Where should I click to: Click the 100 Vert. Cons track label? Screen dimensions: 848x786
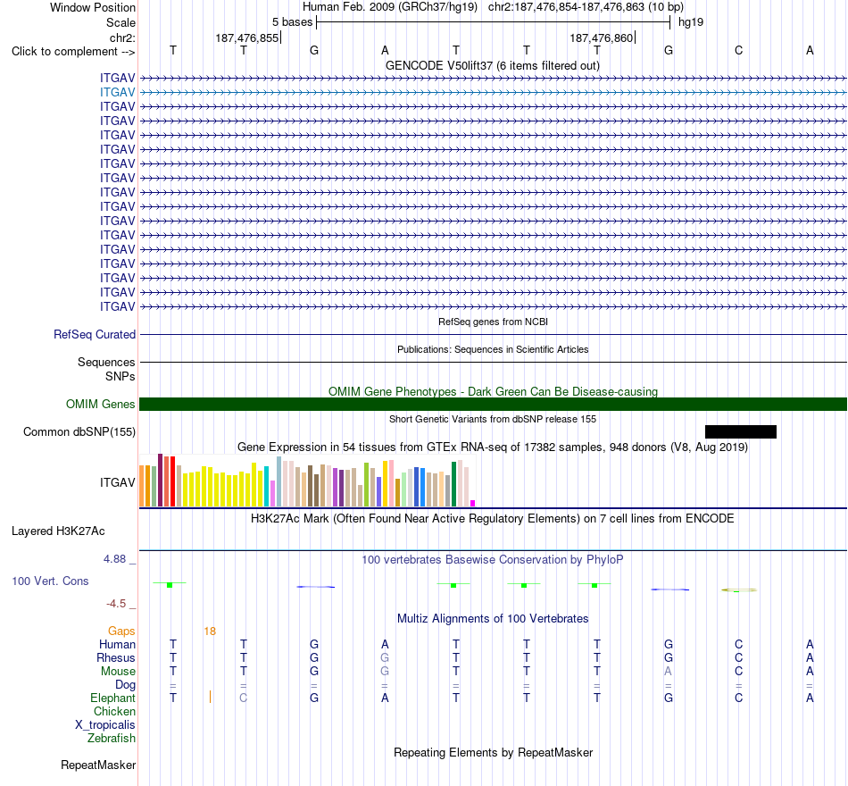(50, 581)
